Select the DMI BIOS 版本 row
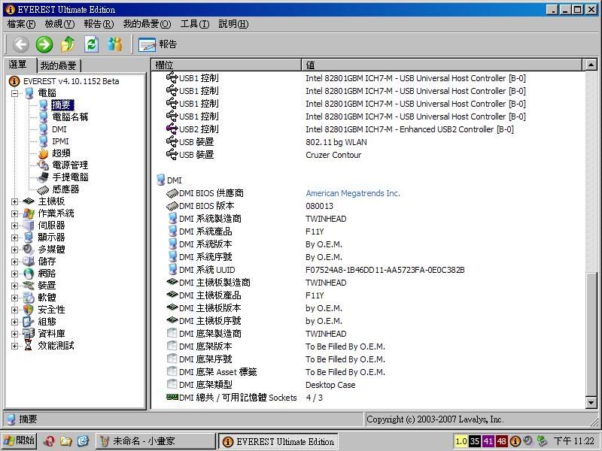The width and height of the screenshot is (602, 451). click(369, 206)
